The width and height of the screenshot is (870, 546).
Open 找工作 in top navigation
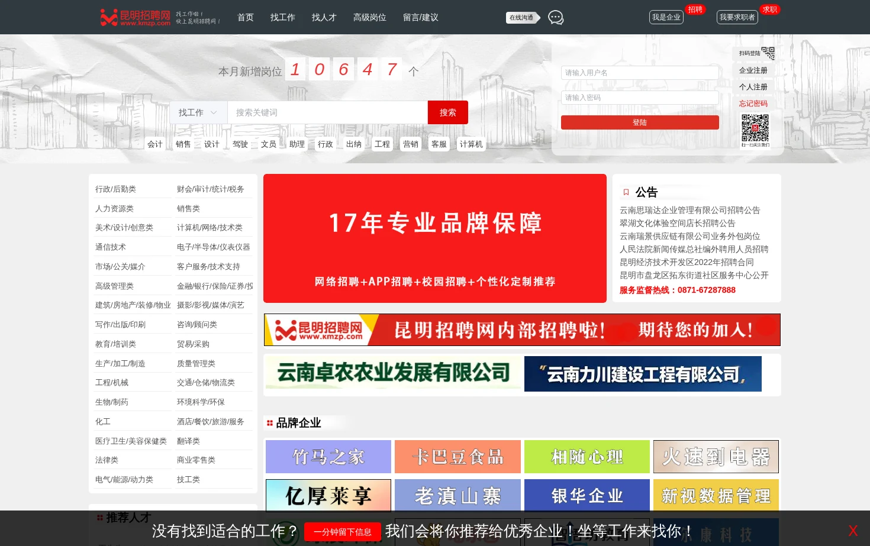point(283,18)
